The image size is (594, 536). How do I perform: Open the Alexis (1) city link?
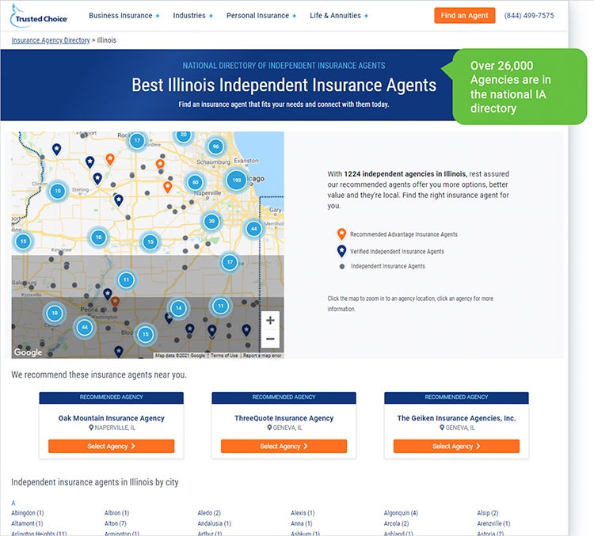303,513
